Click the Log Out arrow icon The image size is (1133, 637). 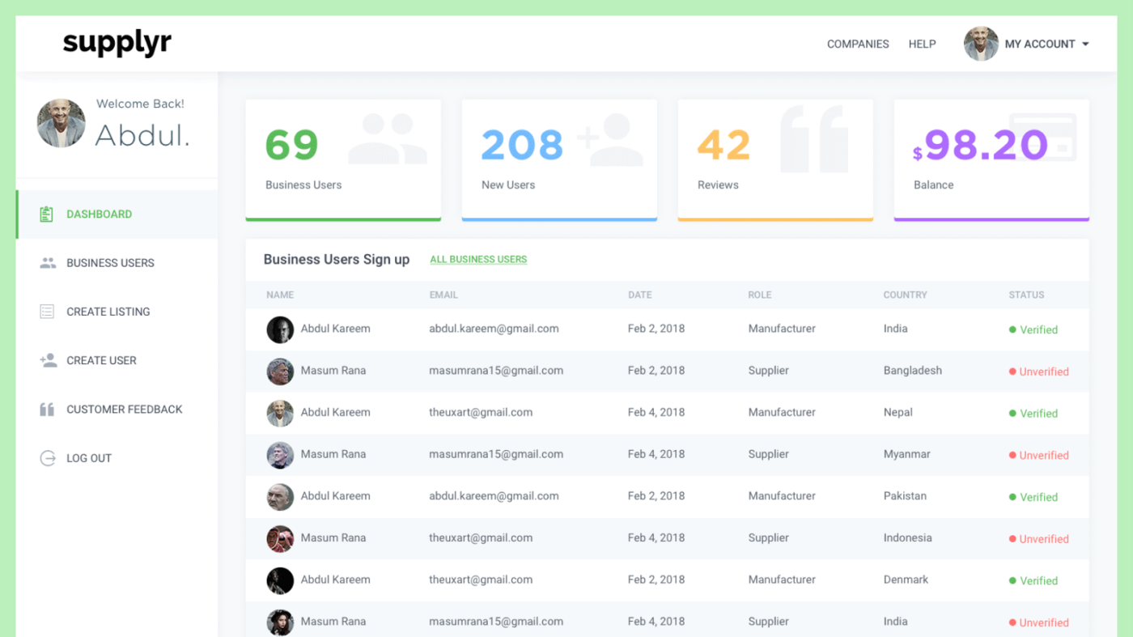point(48,458)
